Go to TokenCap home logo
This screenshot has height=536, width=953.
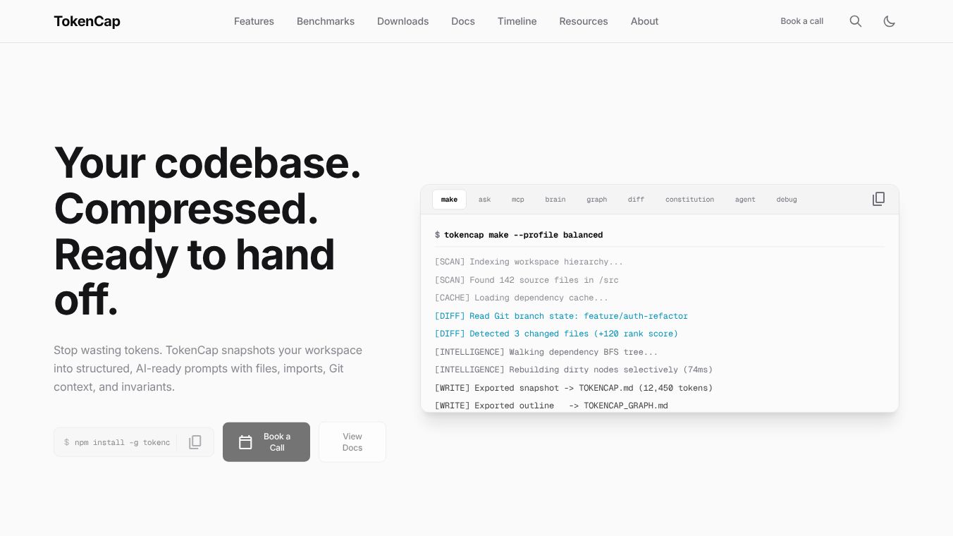pos(87,21)
